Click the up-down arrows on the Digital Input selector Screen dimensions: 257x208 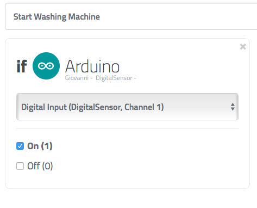click(x=233, y=107)
